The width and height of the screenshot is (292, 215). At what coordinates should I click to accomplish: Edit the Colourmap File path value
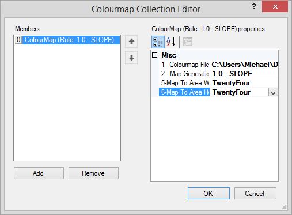pos(244,65)
